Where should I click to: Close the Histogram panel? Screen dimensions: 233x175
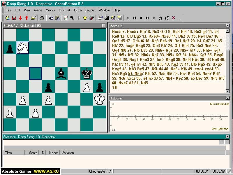(227, 98)
